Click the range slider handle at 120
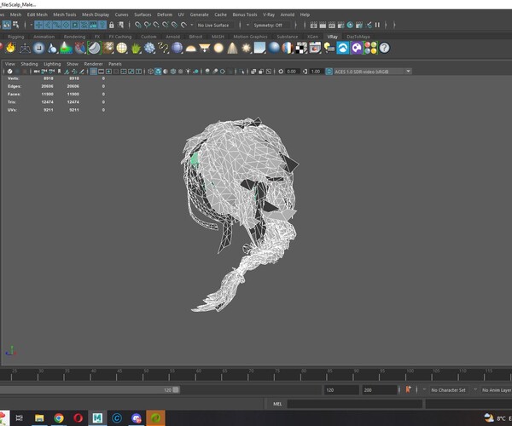Viewport: 512px width, 426px height. click(176, 390)
